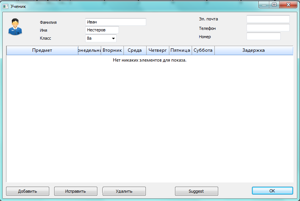
Task: Click the Вторник column header
Action: coord(112,50)
